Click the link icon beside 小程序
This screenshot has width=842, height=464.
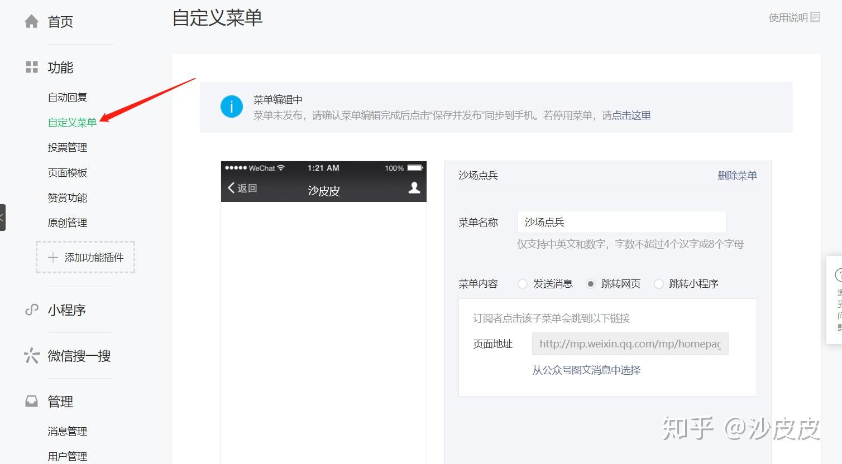pos(32,310)
